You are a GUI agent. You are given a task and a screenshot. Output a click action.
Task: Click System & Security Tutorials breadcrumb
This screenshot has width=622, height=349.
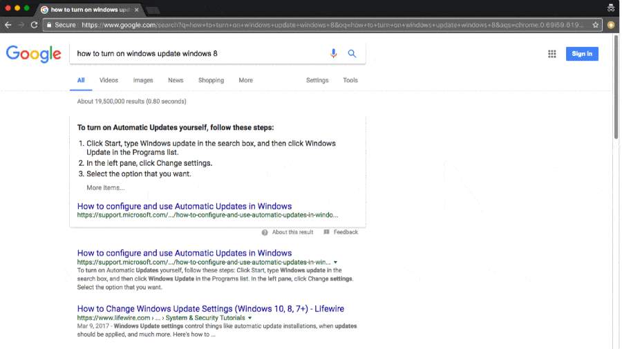click(205, 318)
